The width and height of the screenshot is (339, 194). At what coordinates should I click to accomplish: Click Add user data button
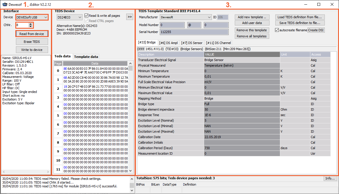[252, 23]
